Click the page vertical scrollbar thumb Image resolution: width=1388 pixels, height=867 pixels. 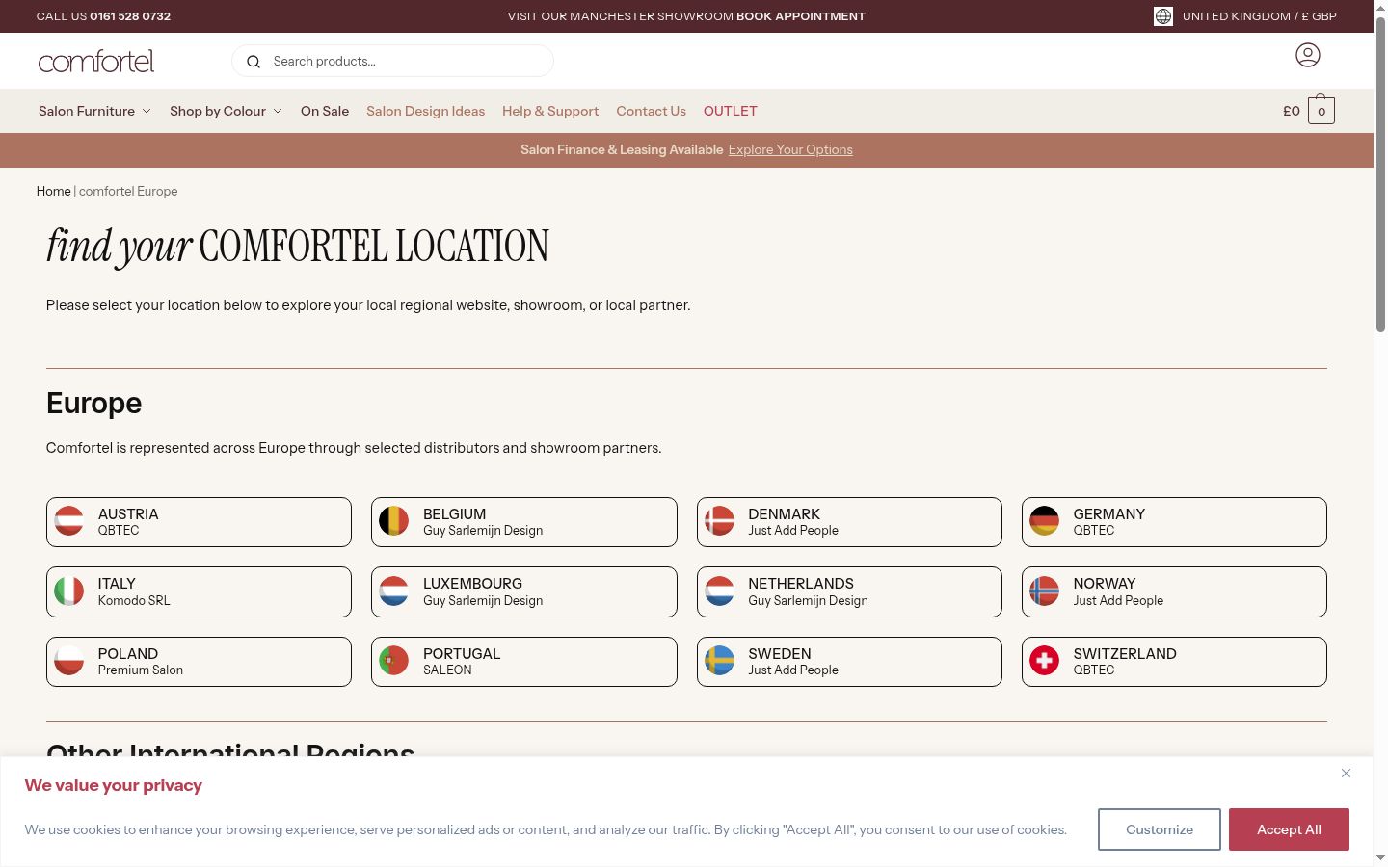tap(1380, 175)
